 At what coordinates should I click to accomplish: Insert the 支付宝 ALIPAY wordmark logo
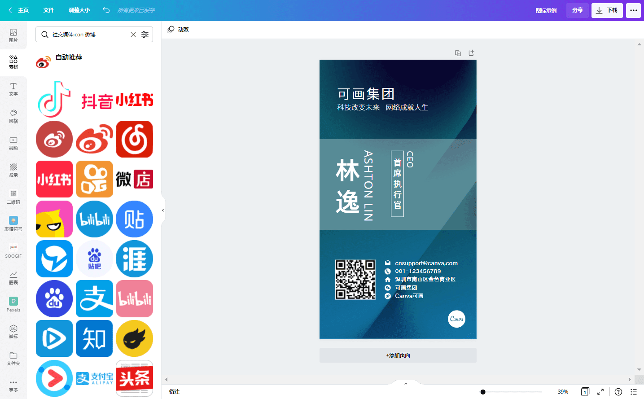click(x=94, y=378)
